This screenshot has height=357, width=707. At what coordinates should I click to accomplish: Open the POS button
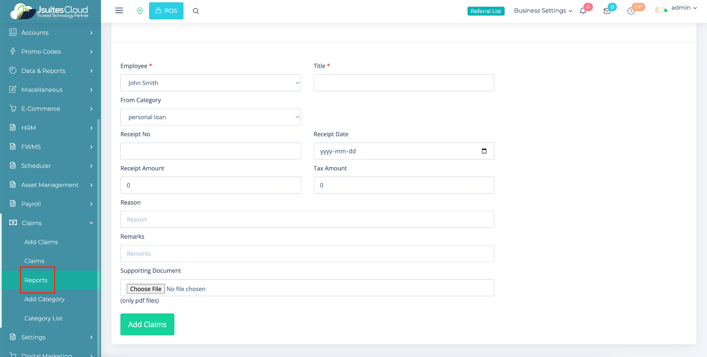point(166,11)
